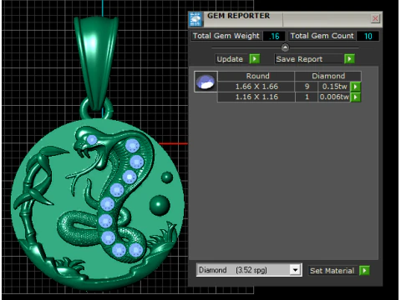Viewport: 401px width, 300px height.
Task: Select the round gem thumbnail icon
Action: [x=206, y=82]
